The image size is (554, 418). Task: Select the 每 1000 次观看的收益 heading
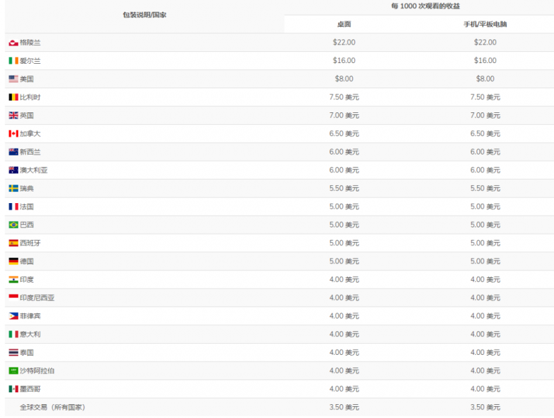[415, 6]
